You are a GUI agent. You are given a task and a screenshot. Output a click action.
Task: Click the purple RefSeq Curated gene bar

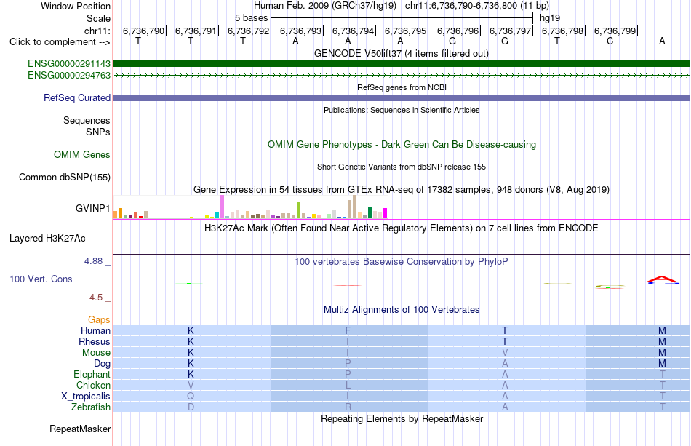point(402,97)
